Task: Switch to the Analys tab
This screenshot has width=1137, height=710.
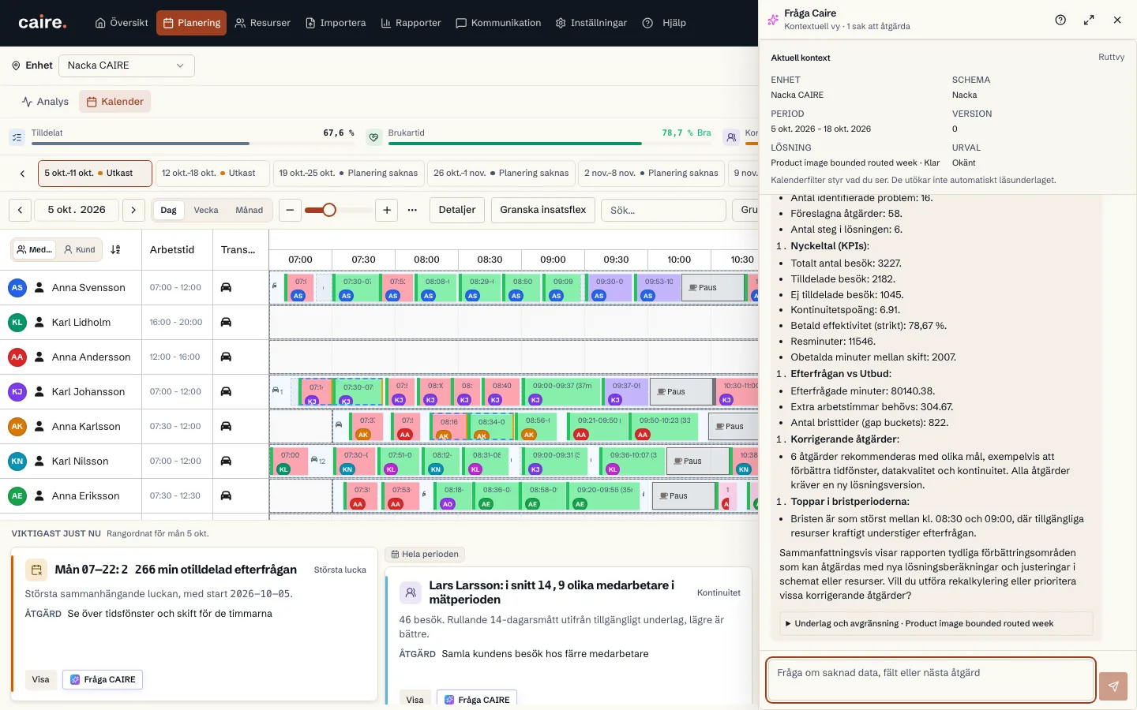Action: (x=45, y=102)
